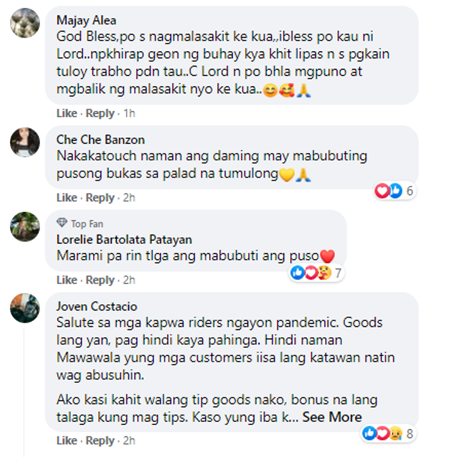Reply to Che Che Banzon's comment

(x=100, y=198)
